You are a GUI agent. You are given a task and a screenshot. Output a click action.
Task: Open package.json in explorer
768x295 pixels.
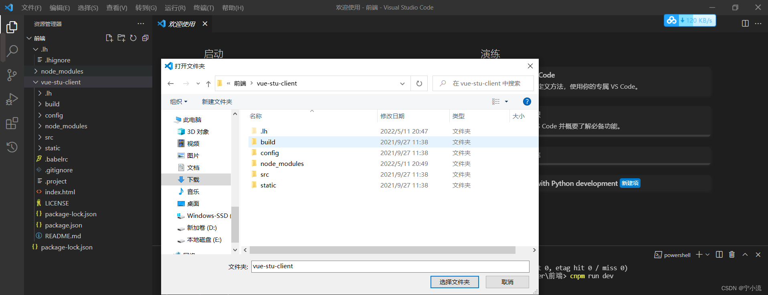point(63,225)
